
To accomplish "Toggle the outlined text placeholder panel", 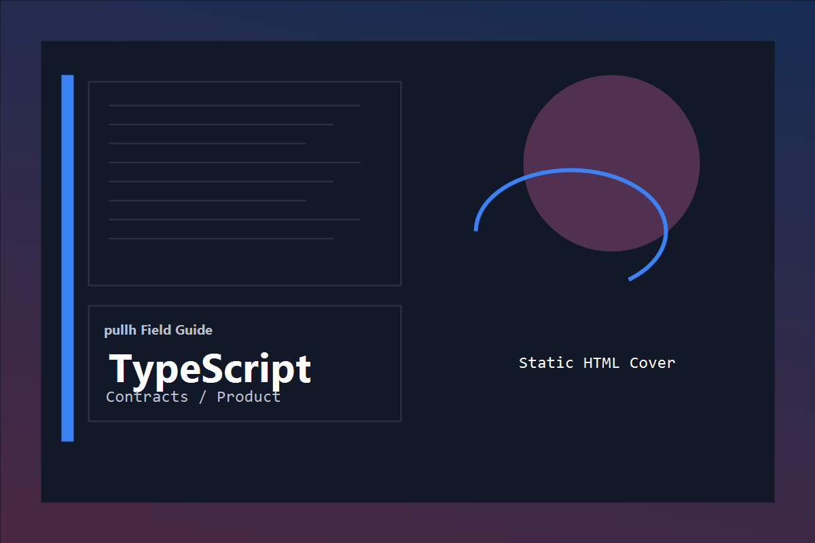I will 244,182.
